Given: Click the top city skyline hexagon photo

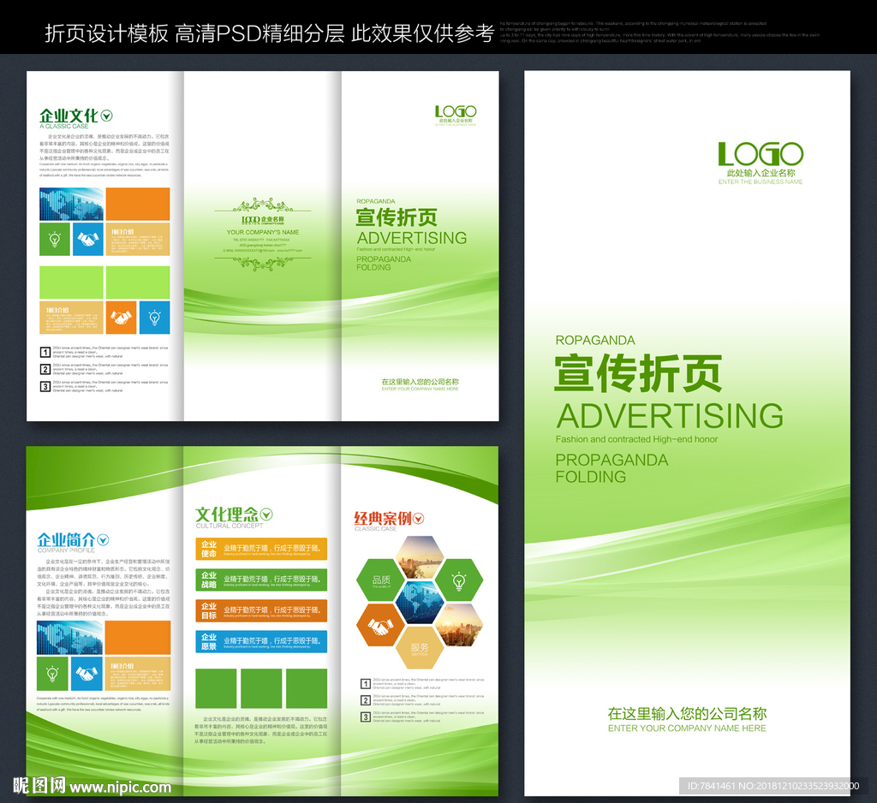Looking at the screenshot, I should pos(420,556).
